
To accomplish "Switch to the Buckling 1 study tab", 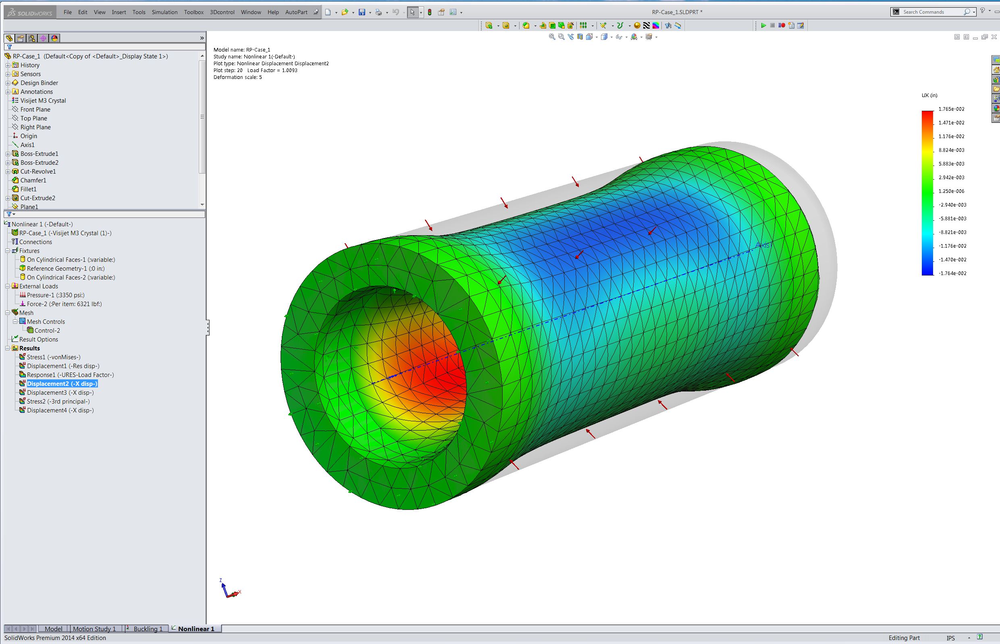I will [148, 629].
